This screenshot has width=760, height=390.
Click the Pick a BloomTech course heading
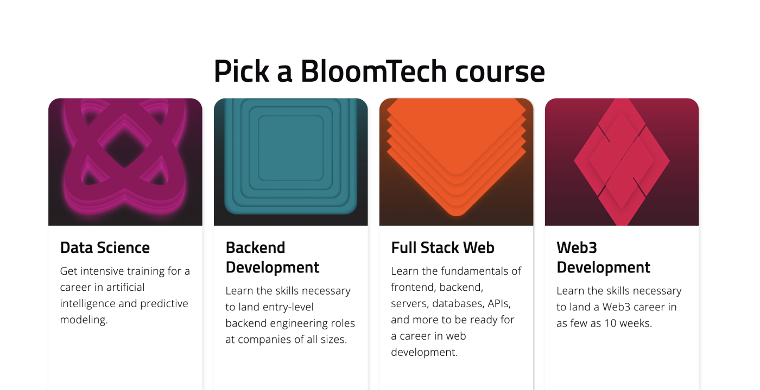tap(379, 71)
